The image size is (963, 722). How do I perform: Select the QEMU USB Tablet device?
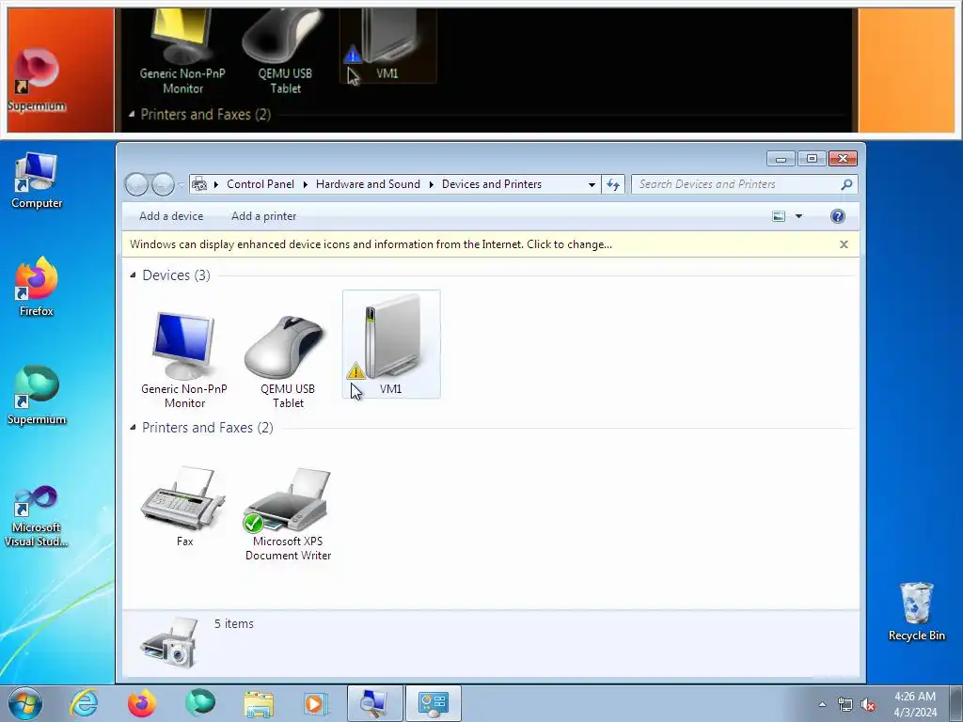click(x=288, y=360)
